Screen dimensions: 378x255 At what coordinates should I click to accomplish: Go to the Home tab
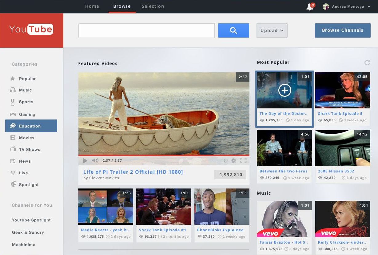(92, 6)
